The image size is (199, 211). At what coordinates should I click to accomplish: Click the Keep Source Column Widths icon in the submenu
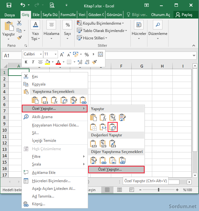[103, 127]
